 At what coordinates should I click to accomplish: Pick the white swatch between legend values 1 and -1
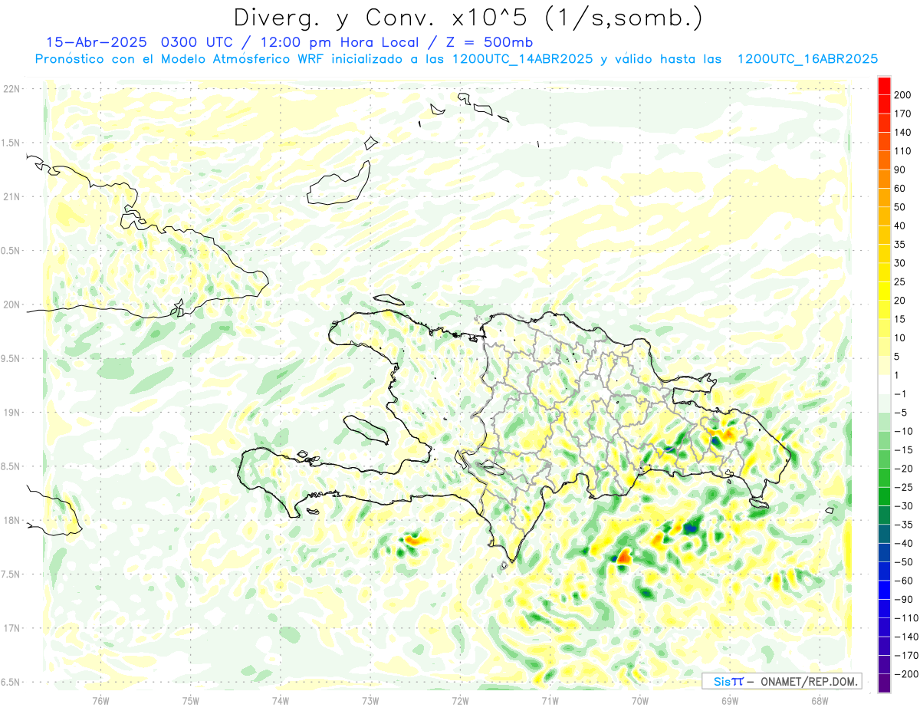[885, 385]
